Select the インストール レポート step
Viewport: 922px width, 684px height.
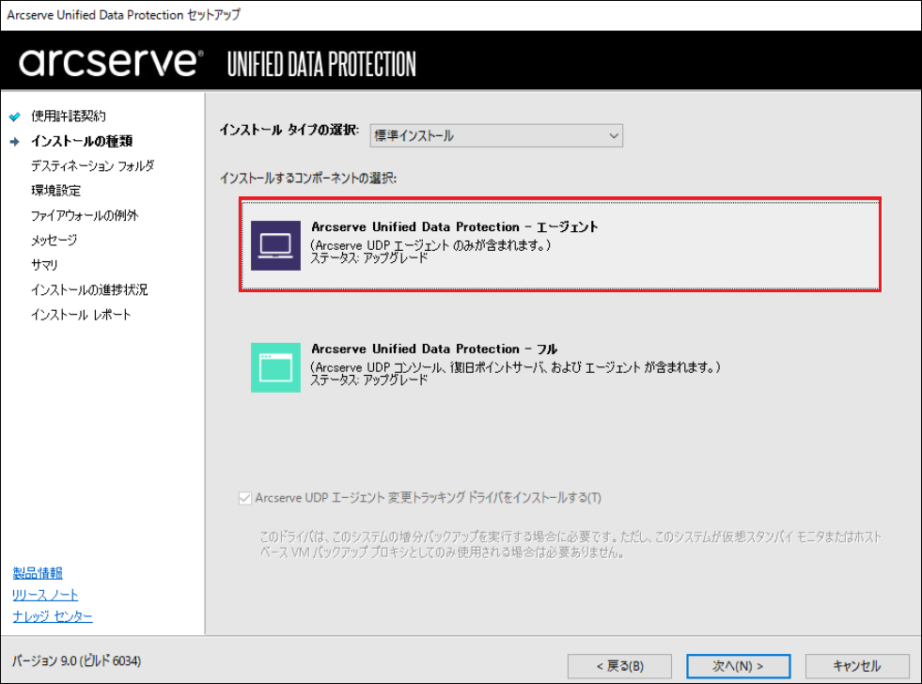(81, 315)
